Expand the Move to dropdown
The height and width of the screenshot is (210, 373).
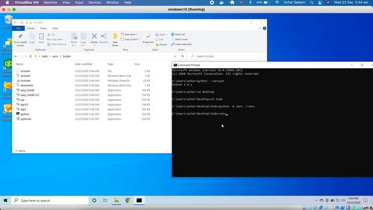(74, 45)
